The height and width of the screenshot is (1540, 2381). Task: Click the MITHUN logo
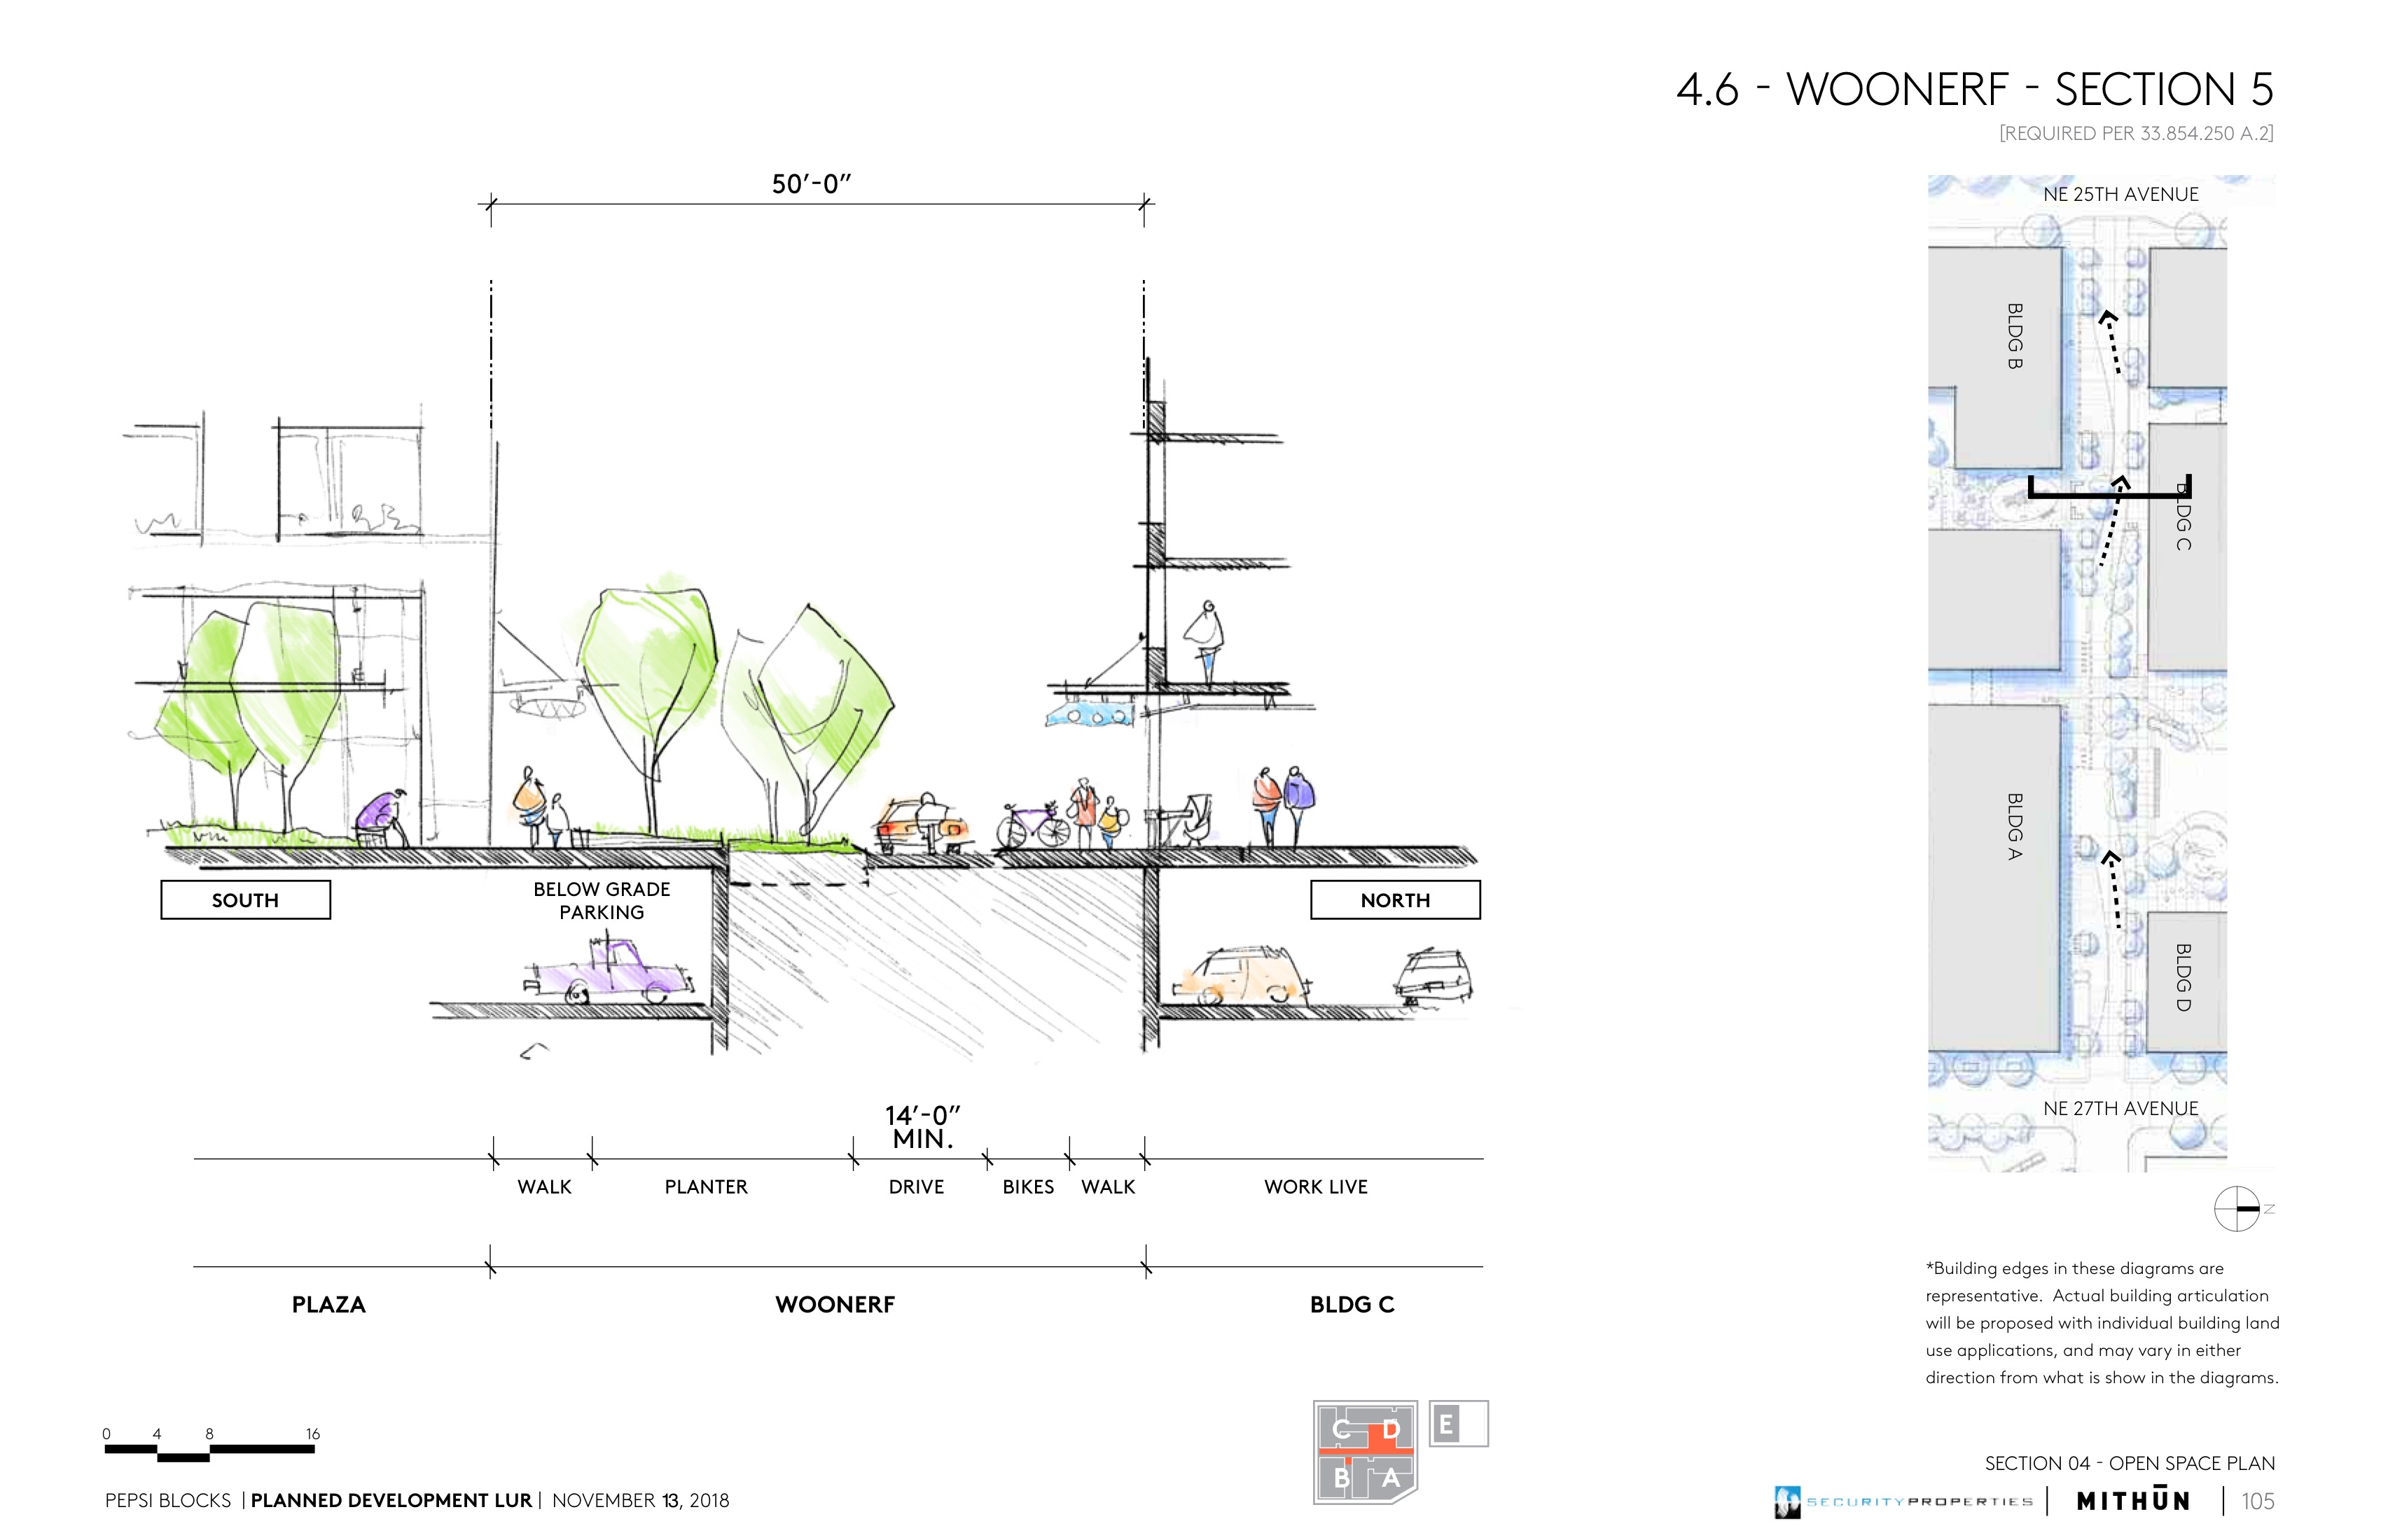(2133, 1501)
